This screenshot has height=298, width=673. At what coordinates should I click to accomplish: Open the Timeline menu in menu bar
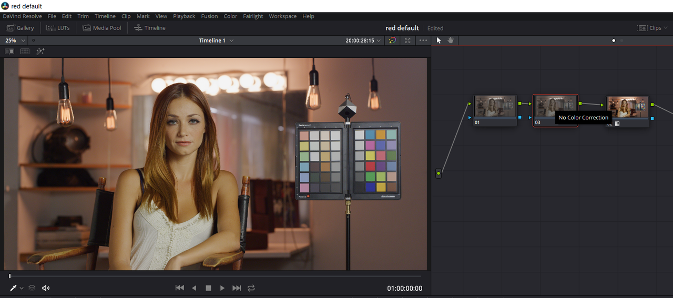pos(105,16)
